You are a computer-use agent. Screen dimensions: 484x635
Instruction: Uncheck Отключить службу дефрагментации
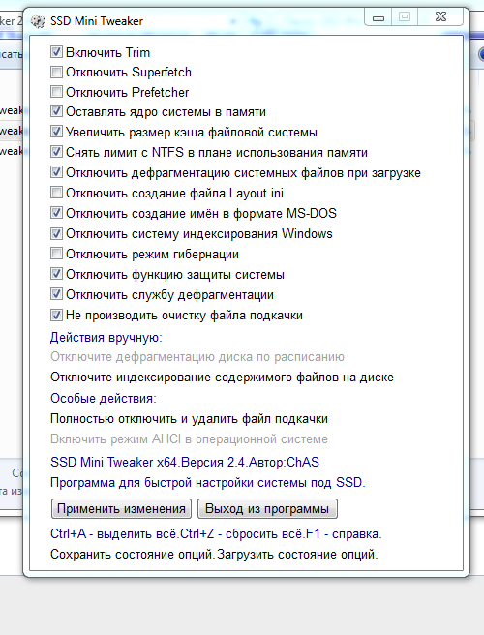(x=56, y=294)
